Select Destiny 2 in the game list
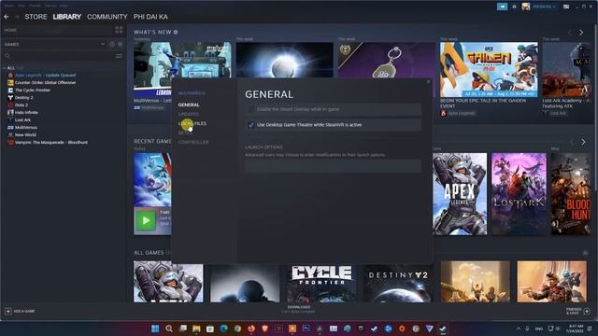 click(23, 97)
